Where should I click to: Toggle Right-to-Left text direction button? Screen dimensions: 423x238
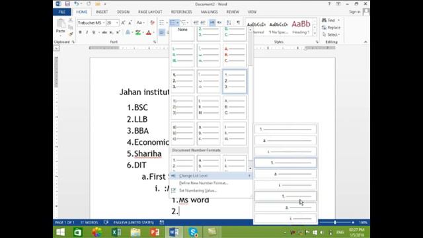[x=219, y=22]
